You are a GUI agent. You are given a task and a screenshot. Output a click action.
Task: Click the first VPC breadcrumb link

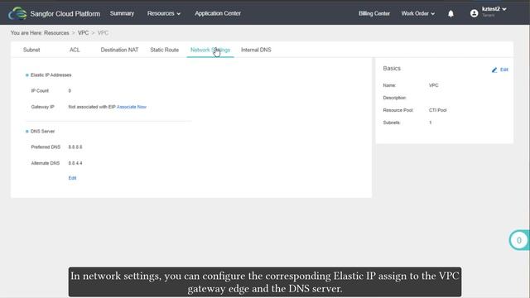tap(83, 33)
